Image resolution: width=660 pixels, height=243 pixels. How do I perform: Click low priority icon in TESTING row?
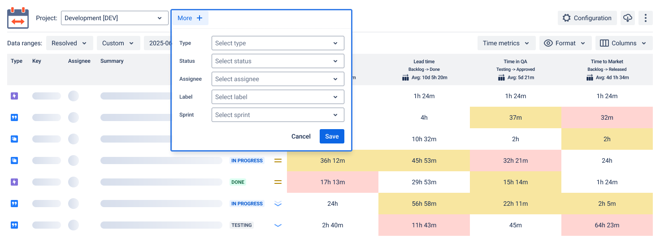tap(278, 225)
